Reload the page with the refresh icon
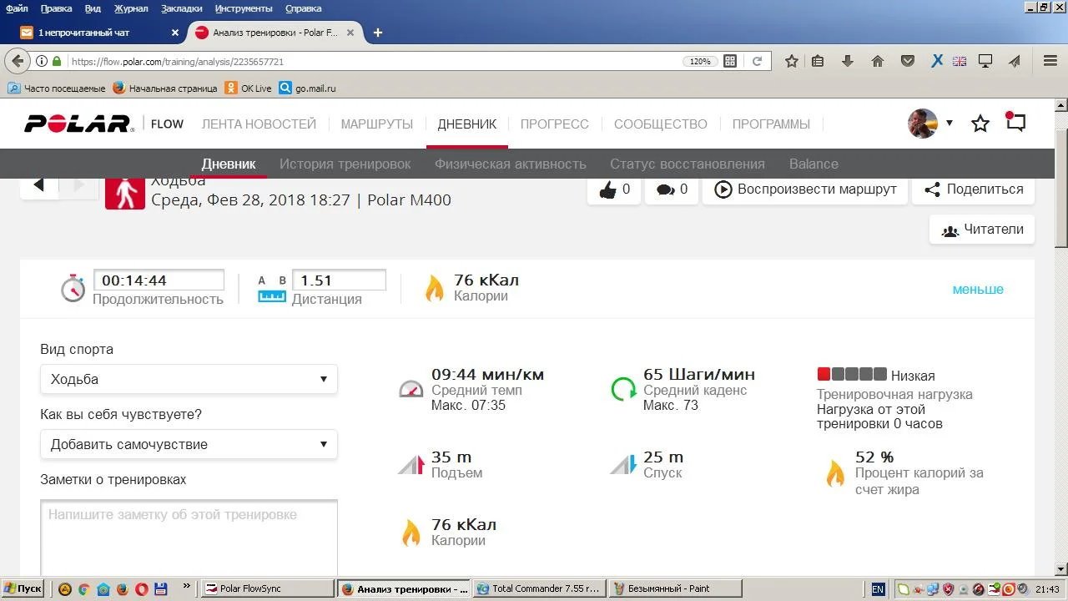The image size is (1068, 601). 758,61
